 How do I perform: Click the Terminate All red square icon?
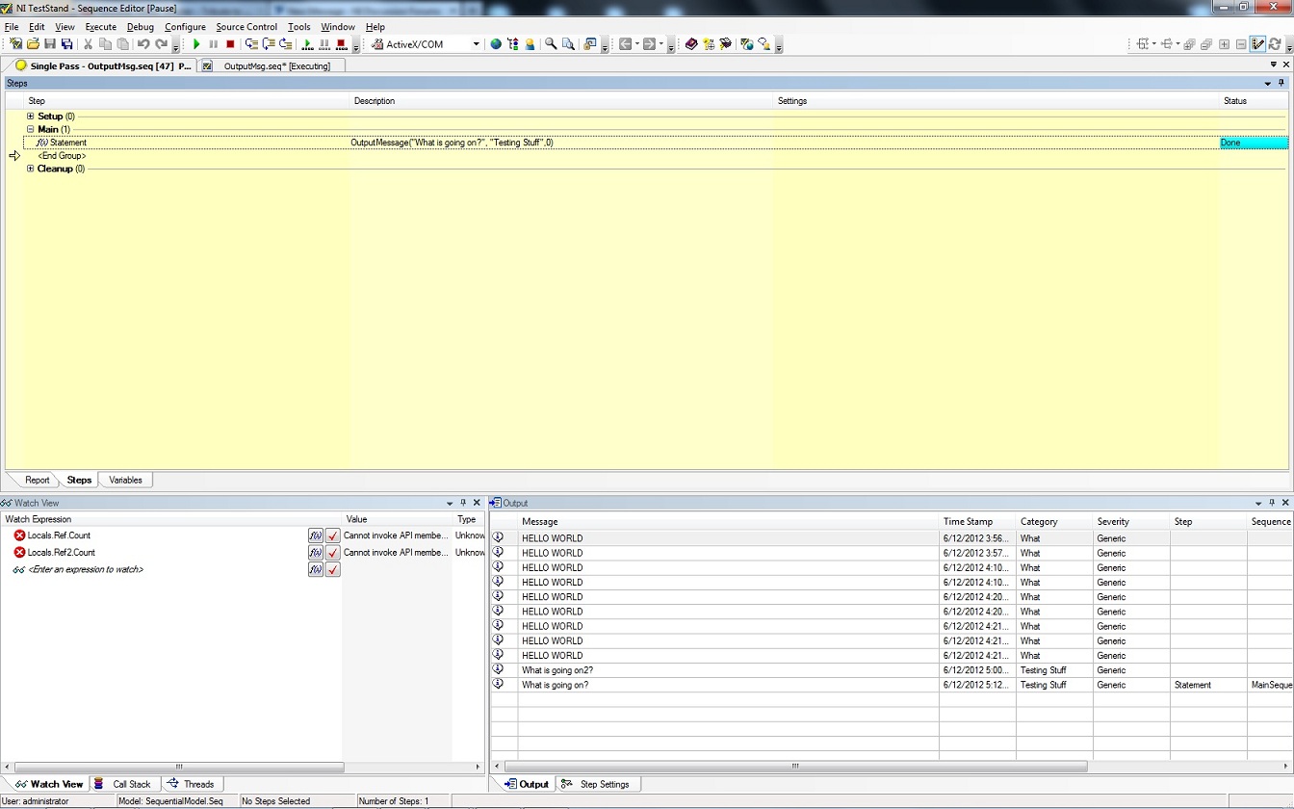point(341,44)
